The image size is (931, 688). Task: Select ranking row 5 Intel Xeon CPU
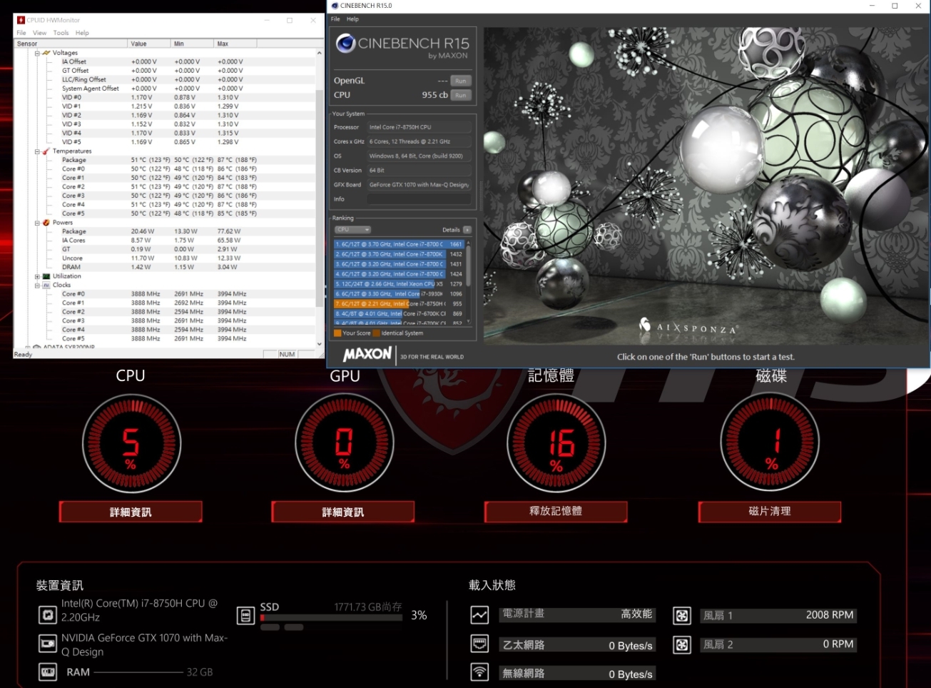point(399,284)
